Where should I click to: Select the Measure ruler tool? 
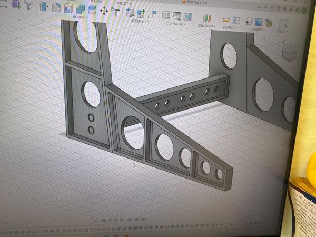pyautogui.click(x=226, y=20)
